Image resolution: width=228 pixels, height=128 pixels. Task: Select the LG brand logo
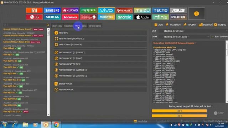coord(34,17)
